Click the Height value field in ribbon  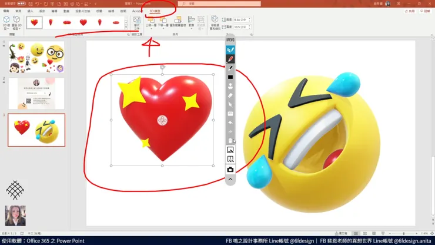pos(240,20)
